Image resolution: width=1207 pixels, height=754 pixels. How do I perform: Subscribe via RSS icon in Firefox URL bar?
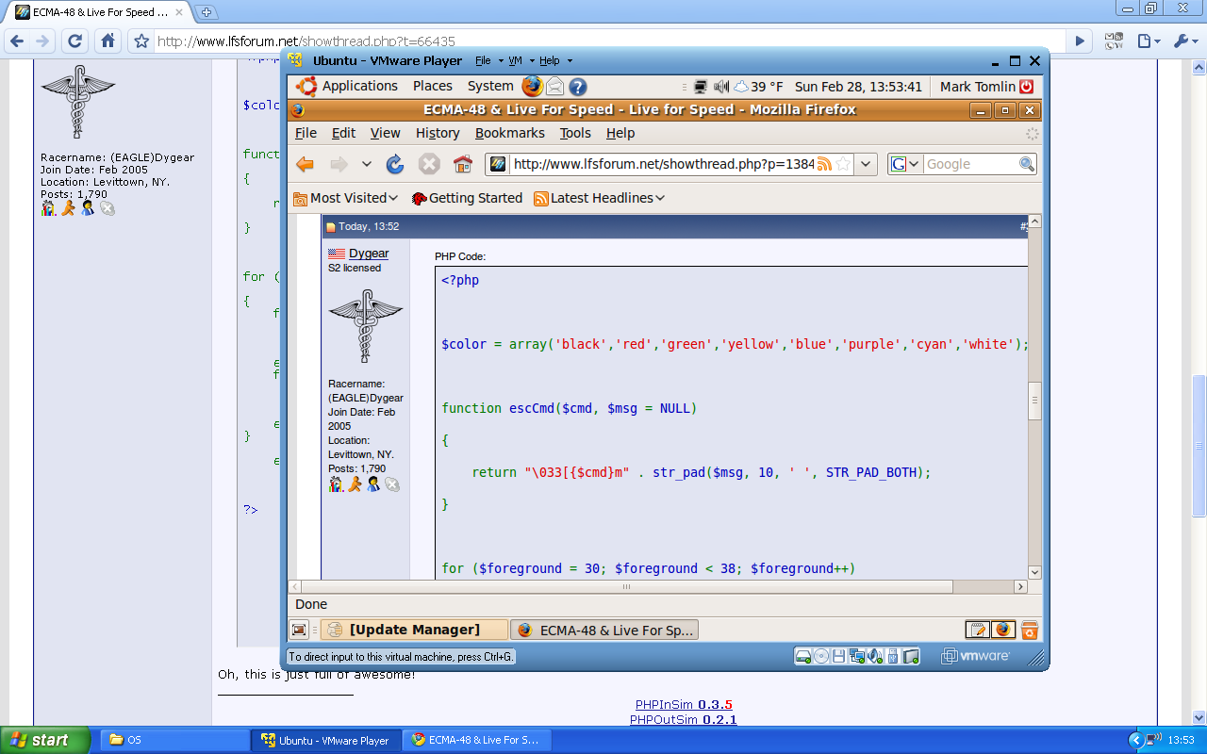coord(824,164)
